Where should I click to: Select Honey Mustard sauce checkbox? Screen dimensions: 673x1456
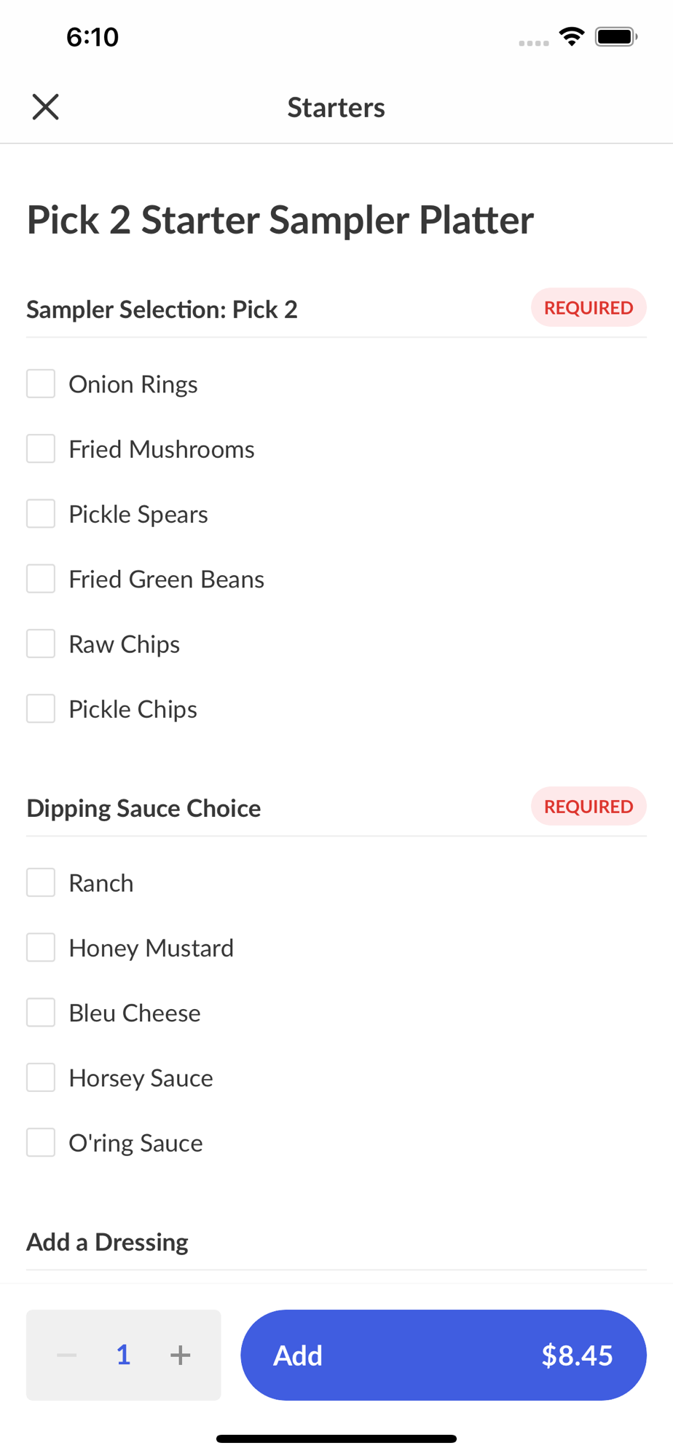click(x=41, y=948)
